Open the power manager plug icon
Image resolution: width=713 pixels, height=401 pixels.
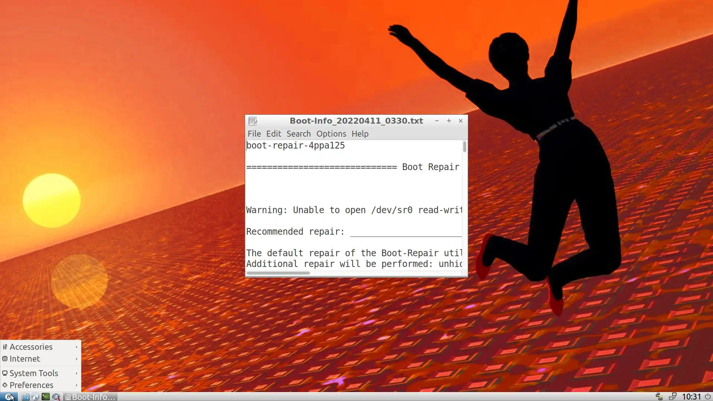pos(659,397)
